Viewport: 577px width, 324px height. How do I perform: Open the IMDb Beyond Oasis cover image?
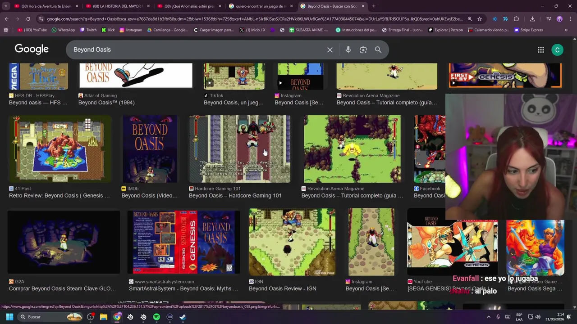(x=150, y=149)
